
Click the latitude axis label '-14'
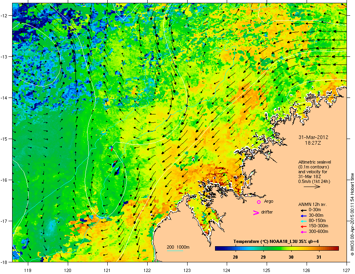(4, 98)
